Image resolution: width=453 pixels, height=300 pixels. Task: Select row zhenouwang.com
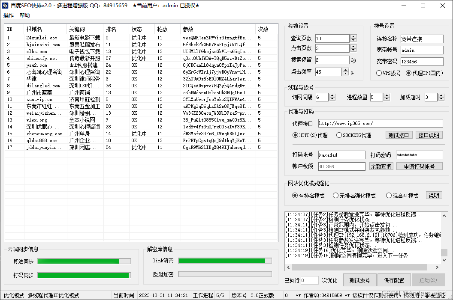pos(141,134)
